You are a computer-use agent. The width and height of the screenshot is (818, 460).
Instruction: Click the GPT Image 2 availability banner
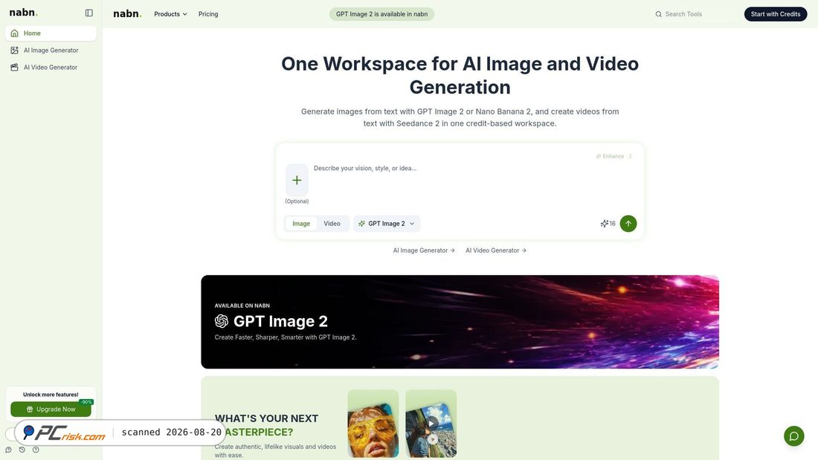382,14
